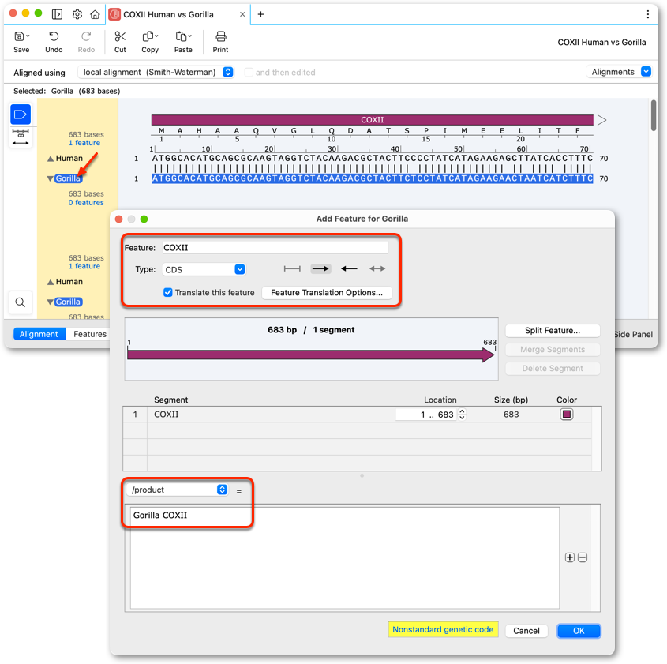Screen dimensions: 667x664
Task: Choose the reverse arrow strand icon
Action: (x=349, y=268)
